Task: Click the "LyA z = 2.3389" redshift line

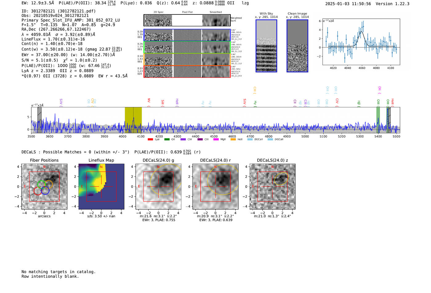Action: [38, 71]
